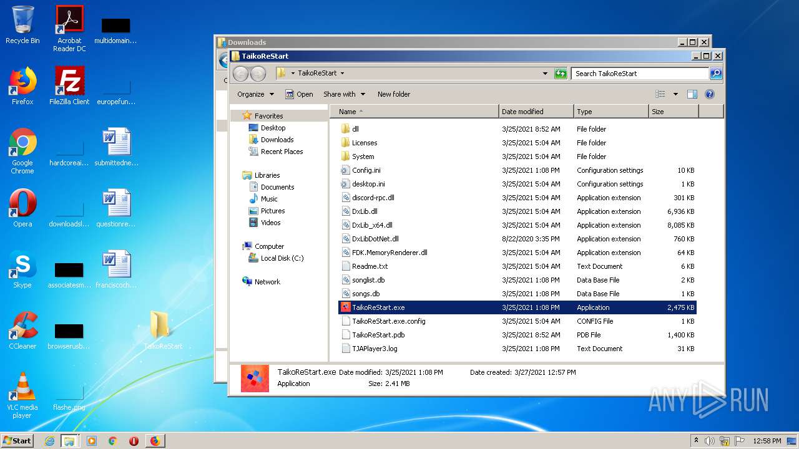Screen dimensions: 799x449
Task: Launch Skype from the desktop
Action: tap(22, 269)
